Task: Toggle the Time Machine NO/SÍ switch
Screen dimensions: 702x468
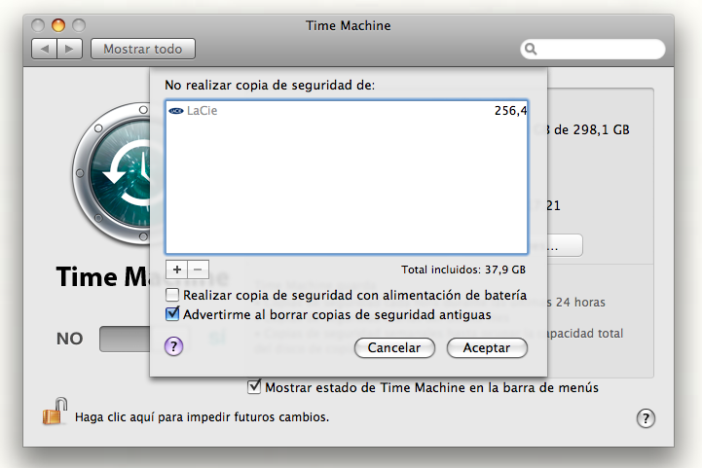Action: 125,339
